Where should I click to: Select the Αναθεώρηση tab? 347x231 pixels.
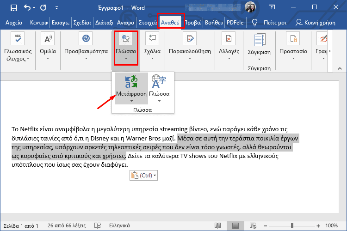pos(170,23)
